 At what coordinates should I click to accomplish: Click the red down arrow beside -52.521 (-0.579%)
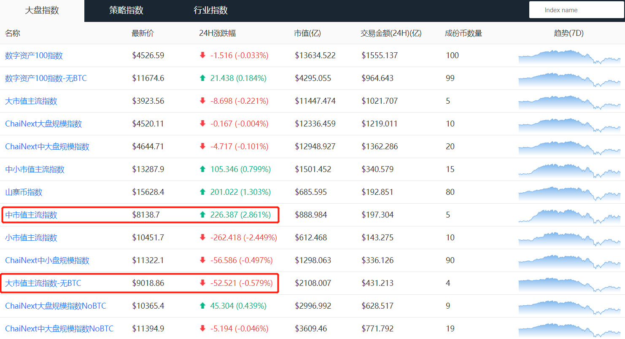tap(202, 283)
